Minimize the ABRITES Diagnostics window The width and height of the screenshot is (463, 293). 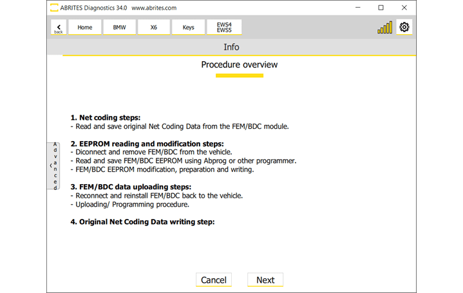(357, 8)
